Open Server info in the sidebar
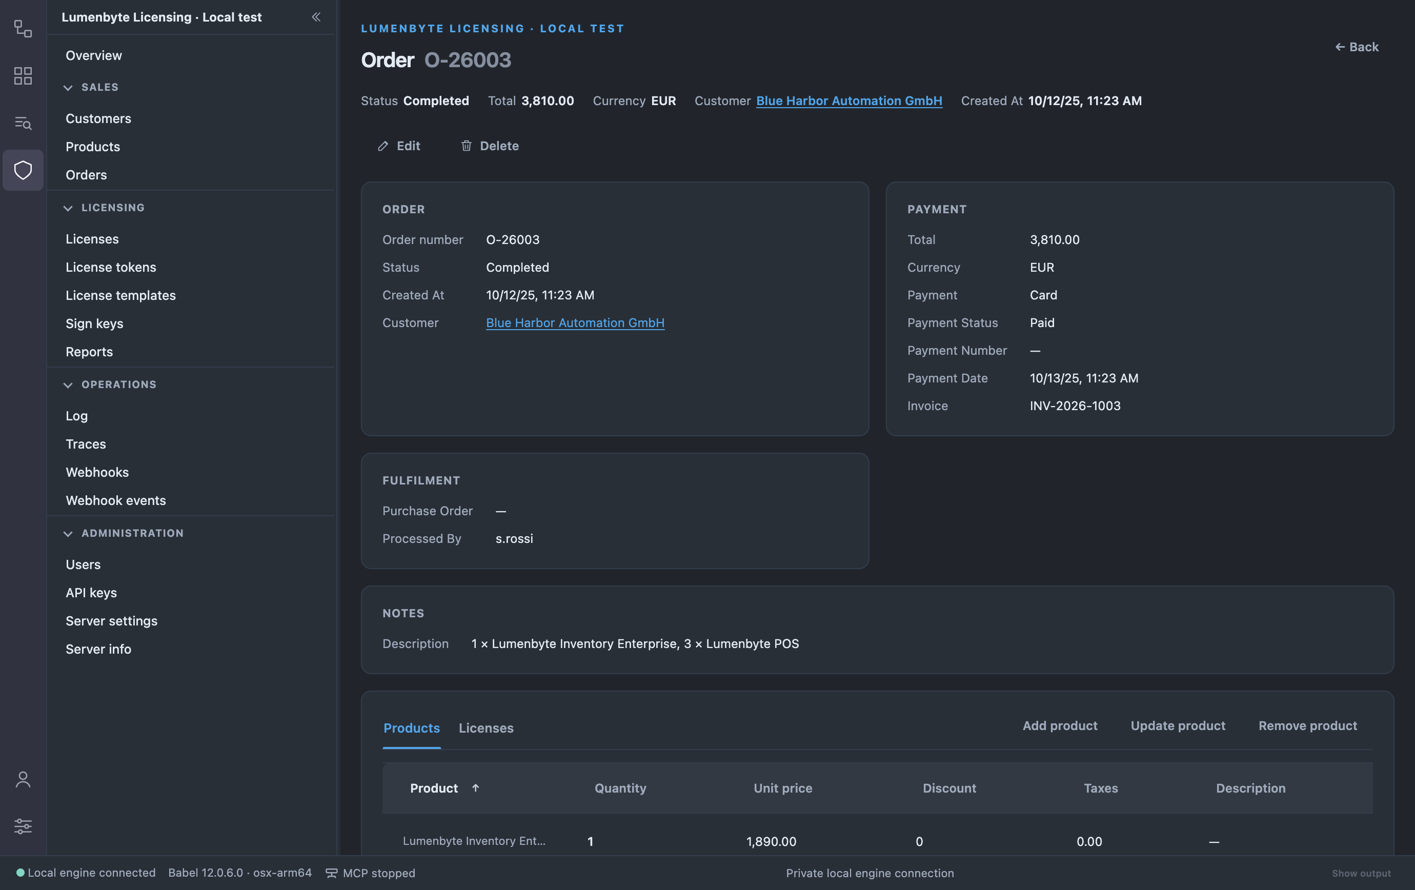Viewport: 1415px width, 890px height. click(x=98, y=649)
